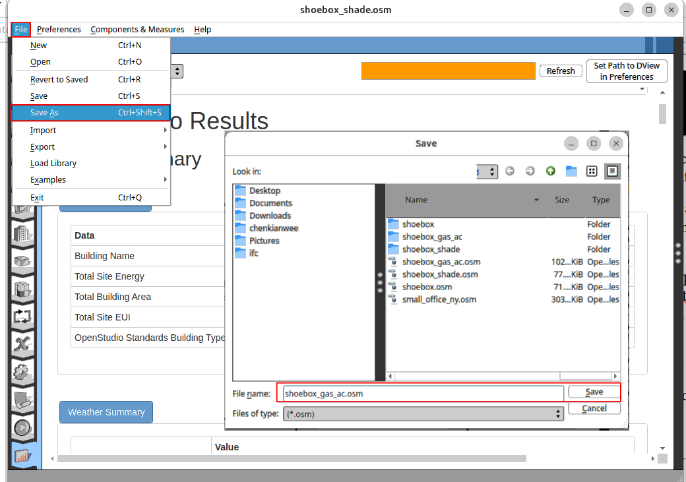Click the Refresh button
This screenshot has width=686, height=482.
click(x=561, y=71)
